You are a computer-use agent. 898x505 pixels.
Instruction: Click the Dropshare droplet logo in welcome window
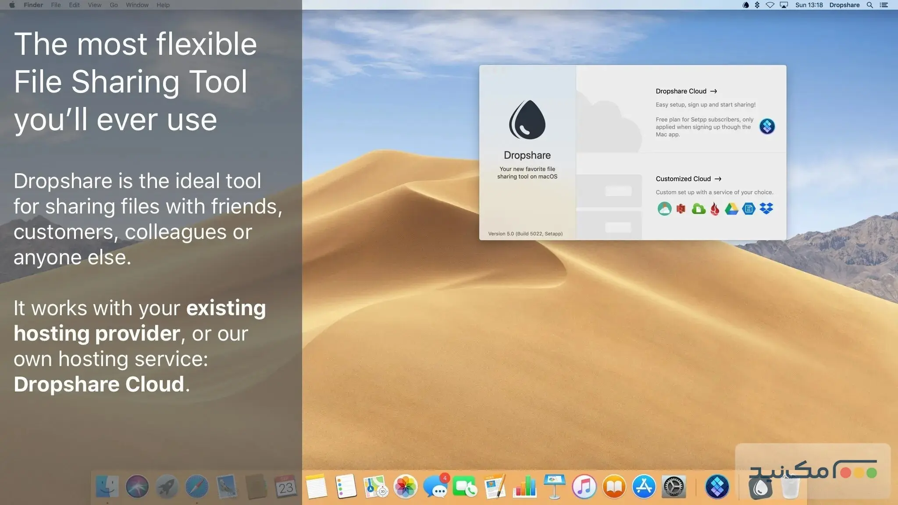(x=527, y=120)
